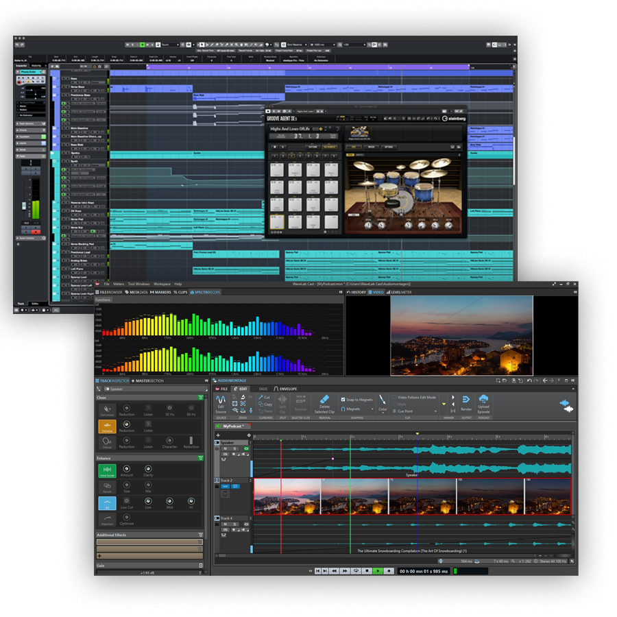This screenshot has height=617, width=617.
Task: Click the sunset video thumbnail on Track 2
Action: (x=287, y=496)
